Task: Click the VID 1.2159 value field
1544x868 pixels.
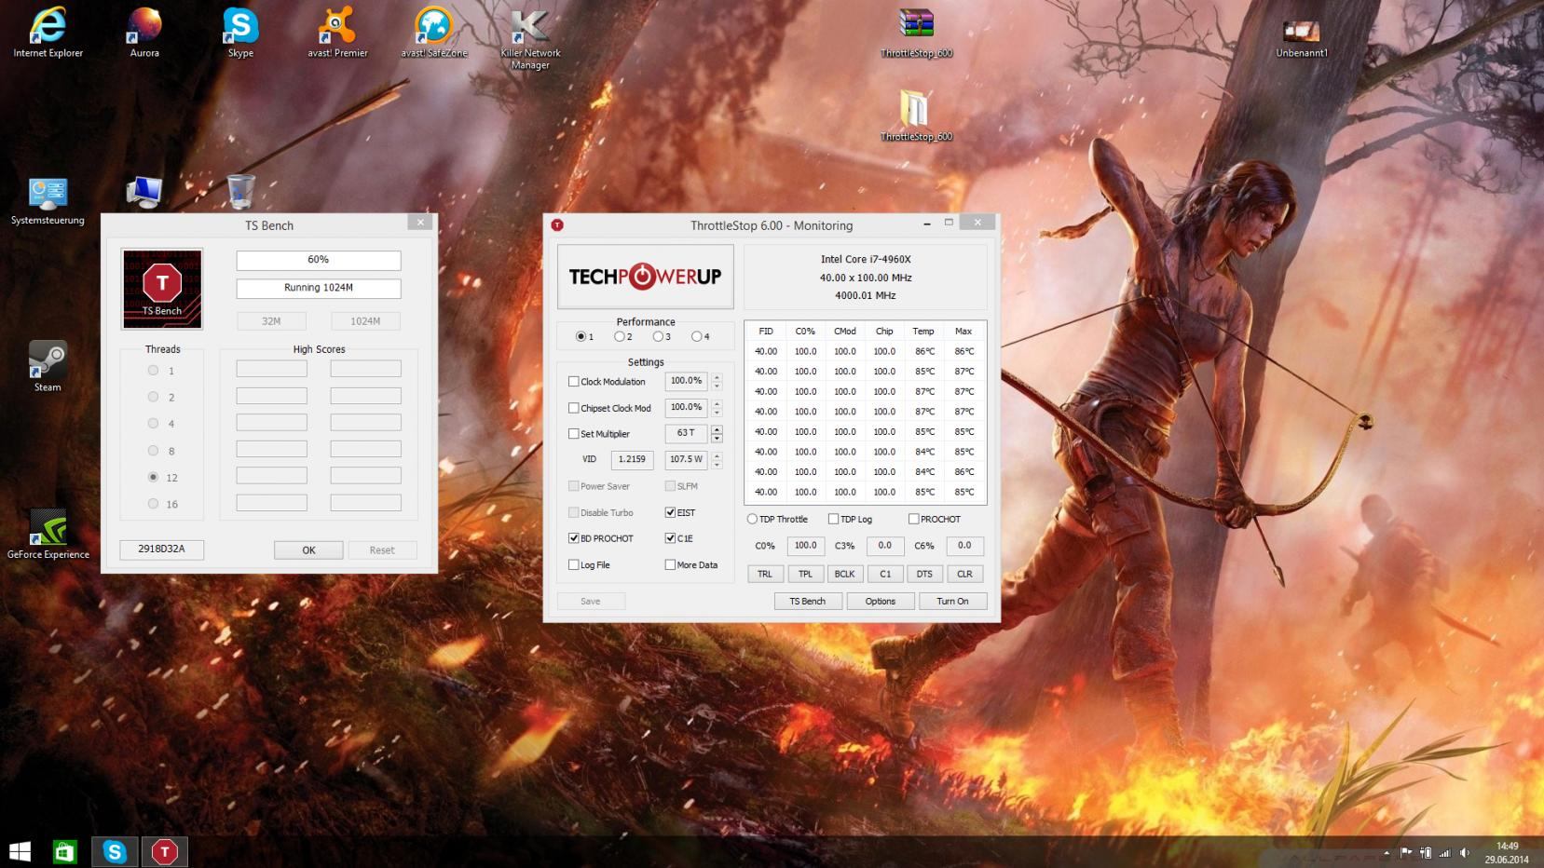Action: pos(633,459)
